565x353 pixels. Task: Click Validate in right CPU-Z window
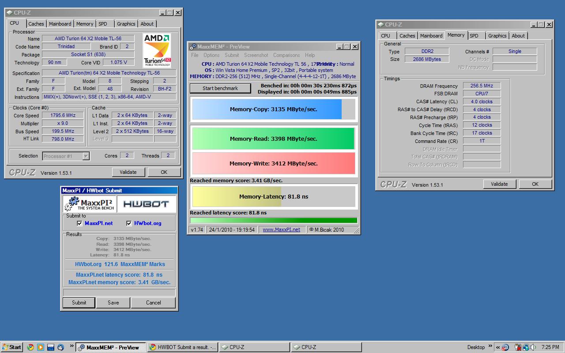499,184
